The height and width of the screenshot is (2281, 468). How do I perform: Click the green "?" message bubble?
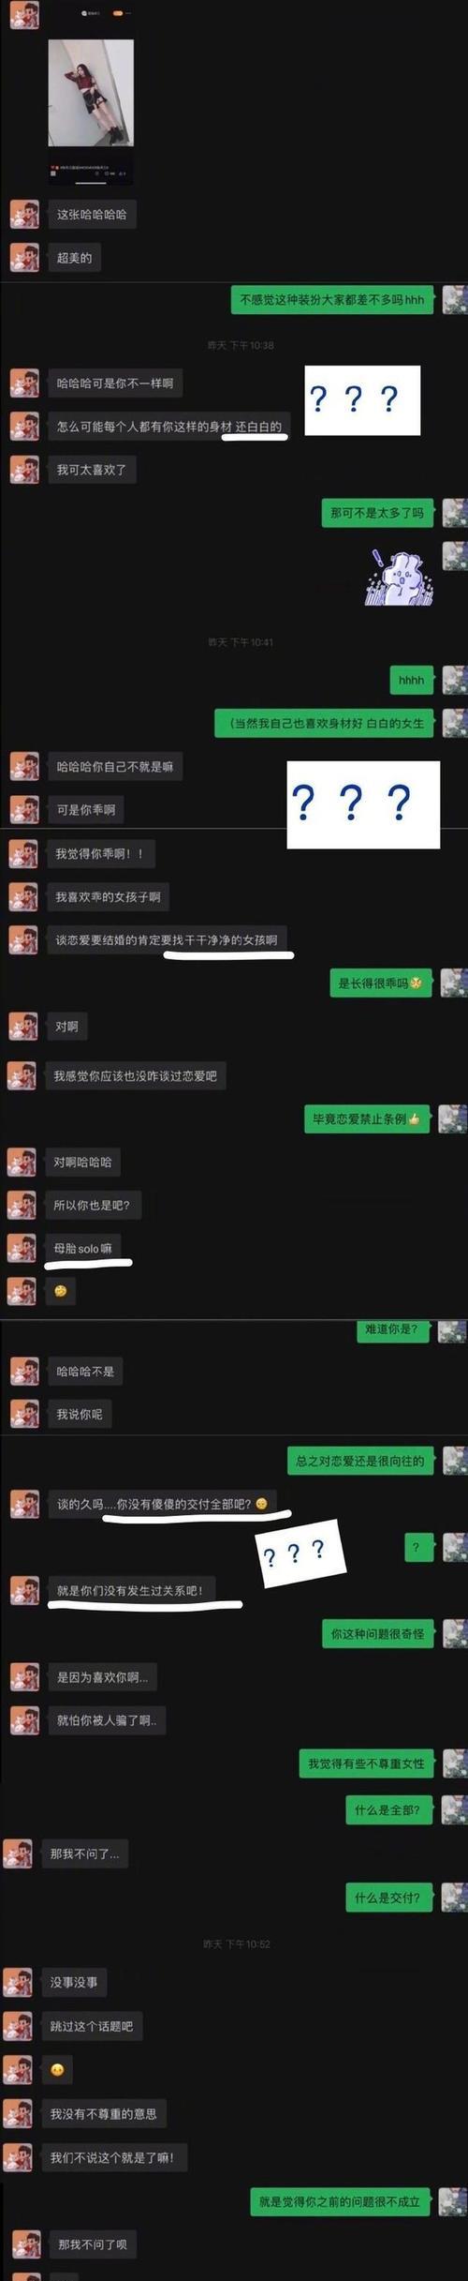417,1547
